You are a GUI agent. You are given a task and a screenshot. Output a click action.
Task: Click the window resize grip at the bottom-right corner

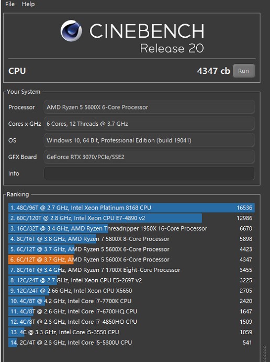tap(265, 354)
